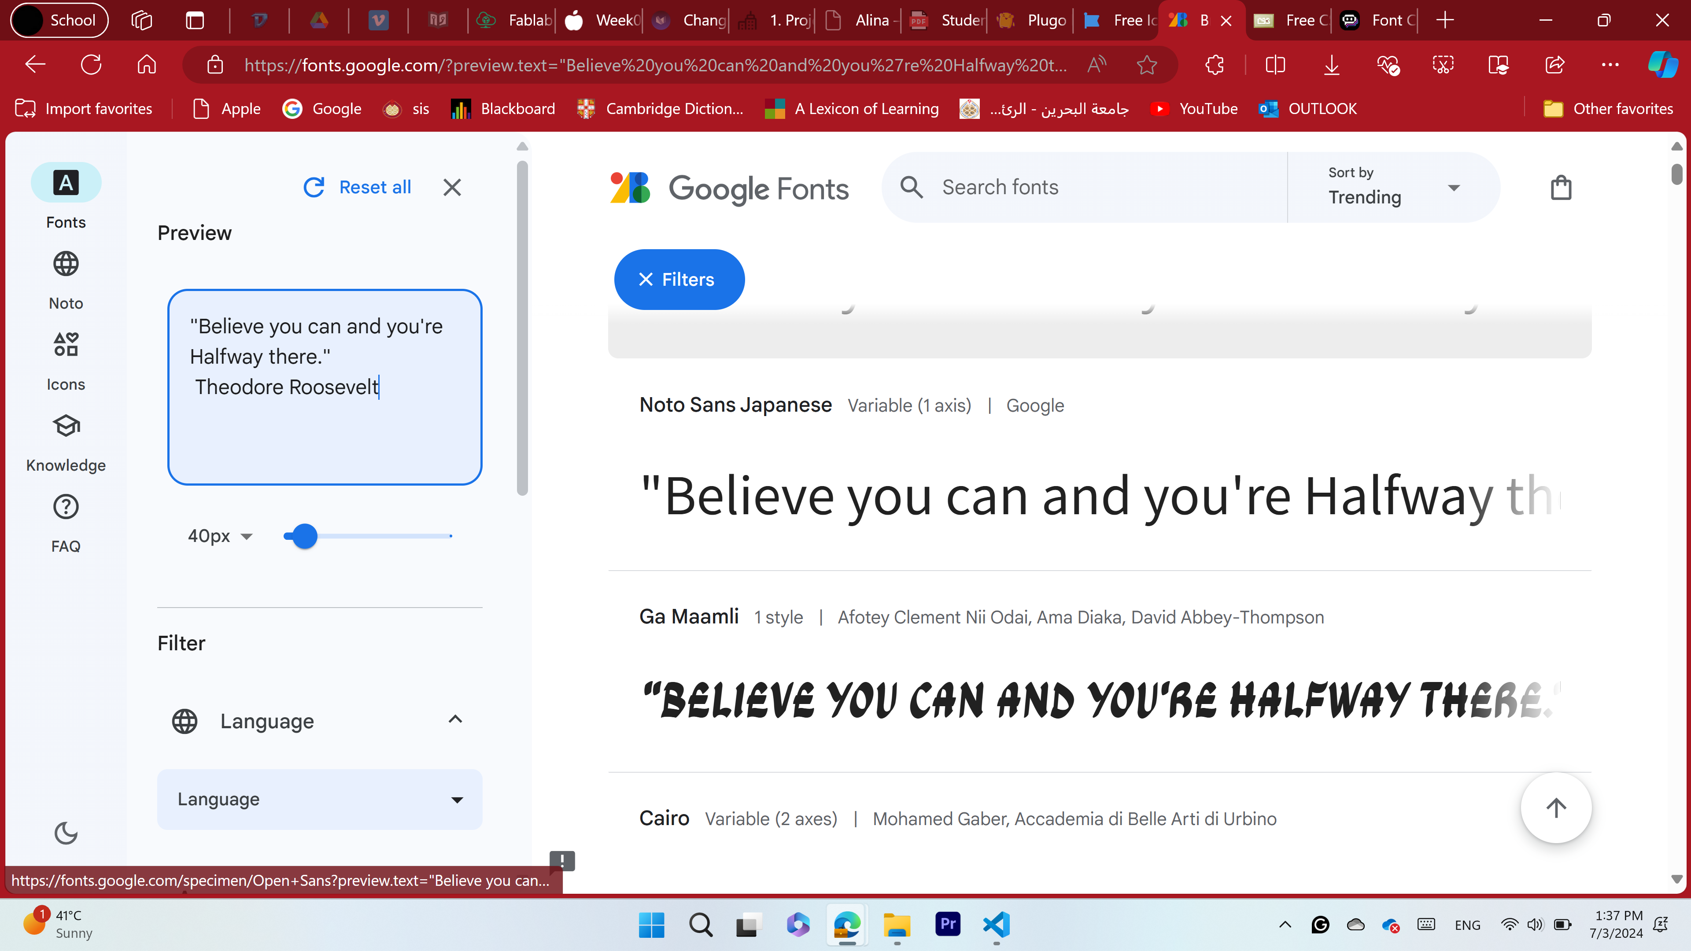1691x951 pixels.
Task: Open the School profile button
Action: [60, 20]
